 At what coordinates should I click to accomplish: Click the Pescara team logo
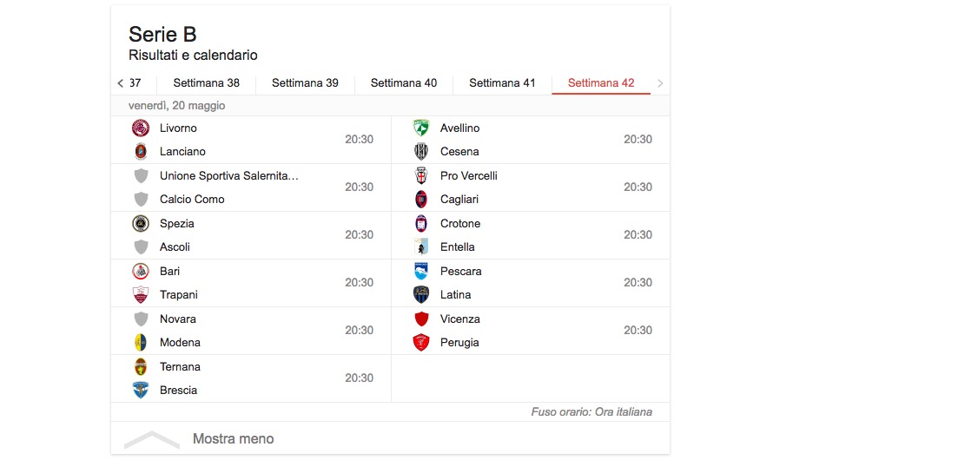pyautogui.click(x=421, y=272)
